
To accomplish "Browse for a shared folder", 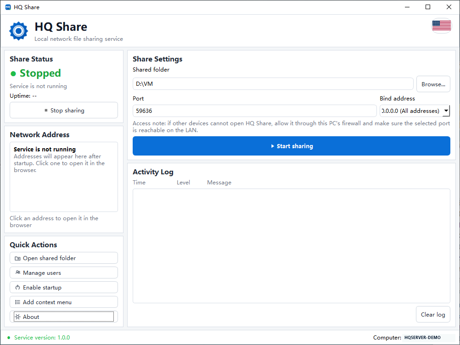I will 433,84.
